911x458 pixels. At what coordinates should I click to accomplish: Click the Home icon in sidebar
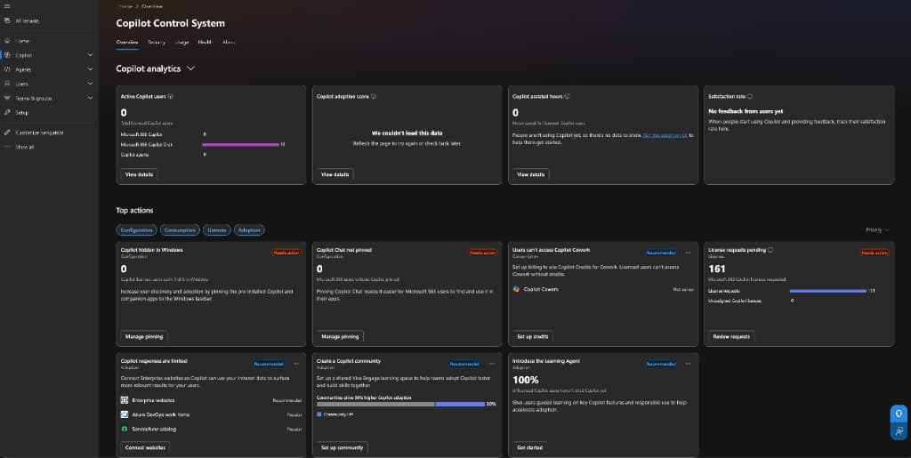[7, 41]
